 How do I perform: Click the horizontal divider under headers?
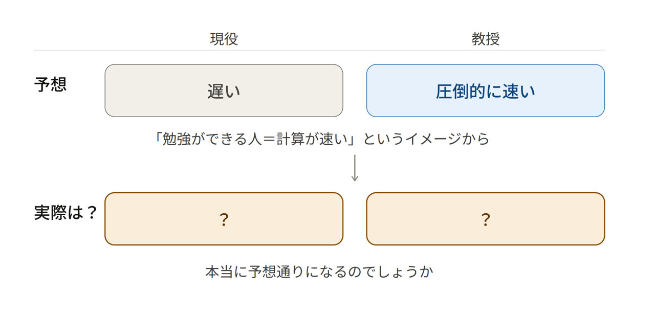[x=319, y=50]
